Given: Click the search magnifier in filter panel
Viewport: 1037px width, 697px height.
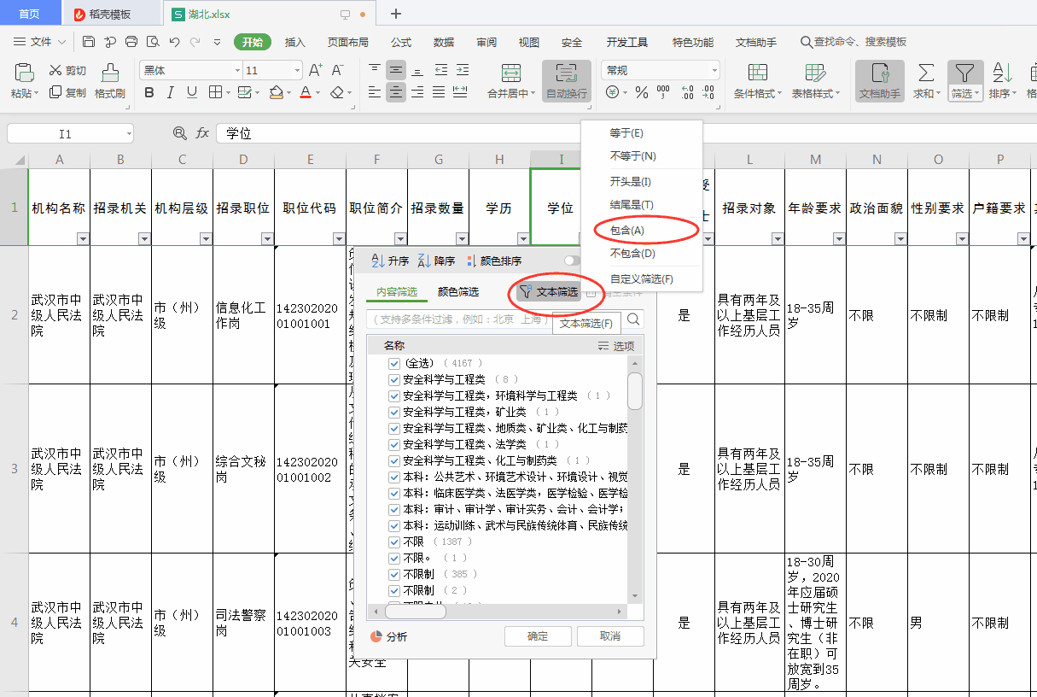Looking at the screenshot, I should tap(633, 319).
